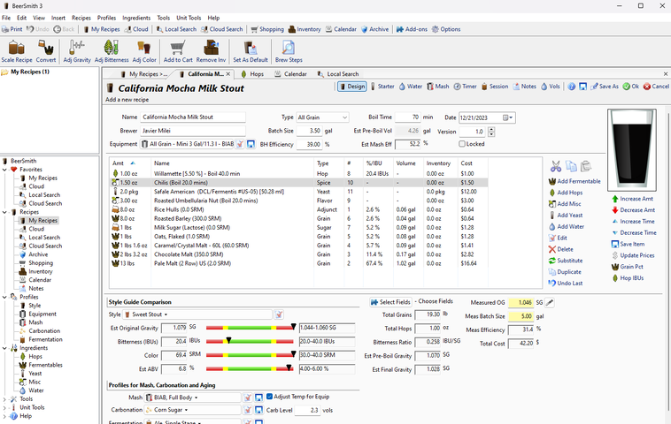Click the Bitterness IBUs range bar
The height and width of the screenshot is (424, 671).
click(251, 341)
